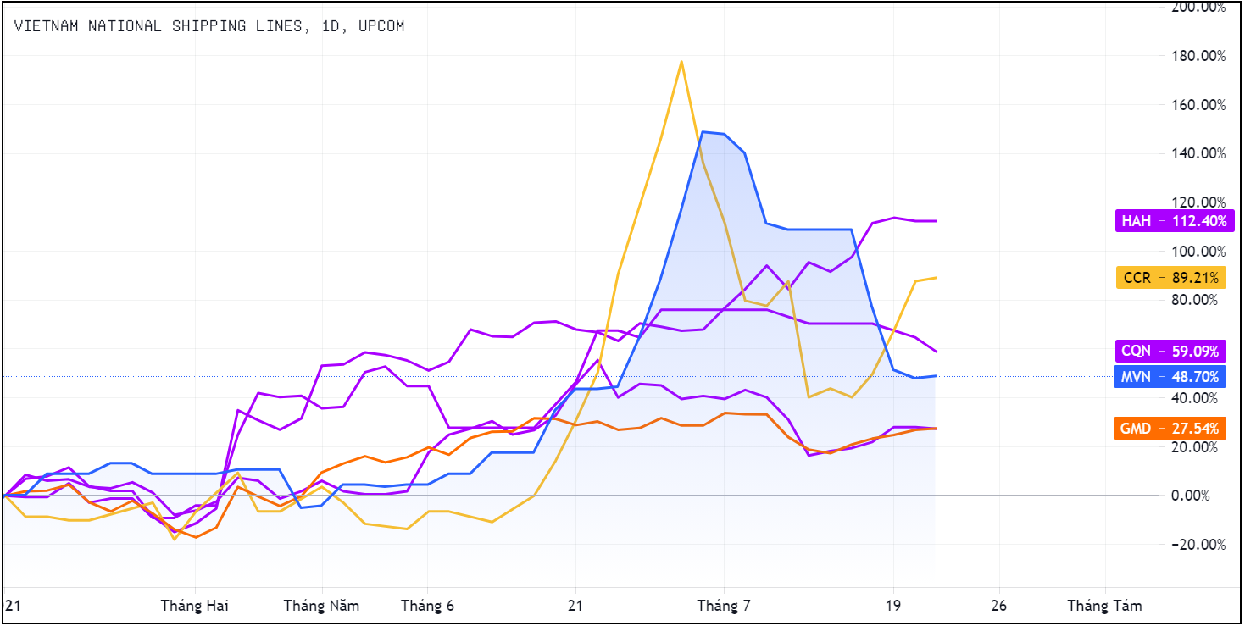Click the 0.00% price scale label
The width and height of the screenshot is (1245, 626).
[1198, 496]
